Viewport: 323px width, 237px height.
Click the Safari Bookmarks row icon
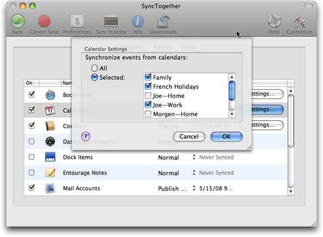[50, 95]
